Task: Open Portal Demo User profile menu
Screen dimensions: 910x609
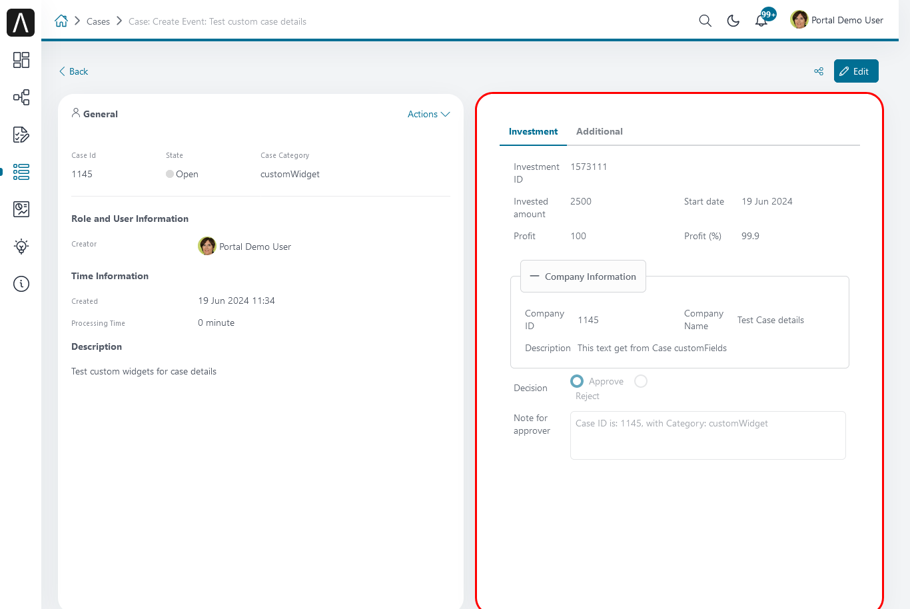Action: 837,20
